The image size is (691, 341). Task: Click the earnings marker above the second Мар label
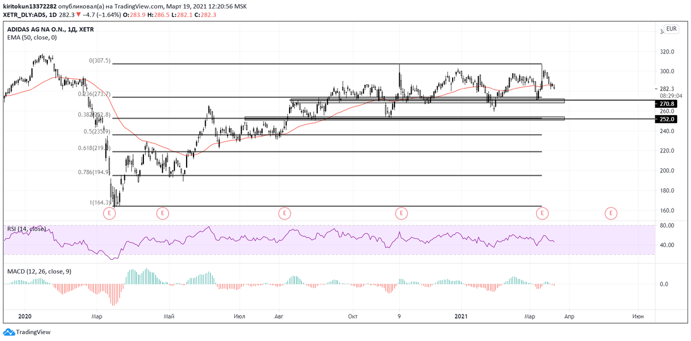542,213
